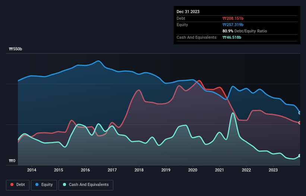Screen dimensions: 306x196
Task: Click the ₩550b y-axis label
Action: [15, 49]
